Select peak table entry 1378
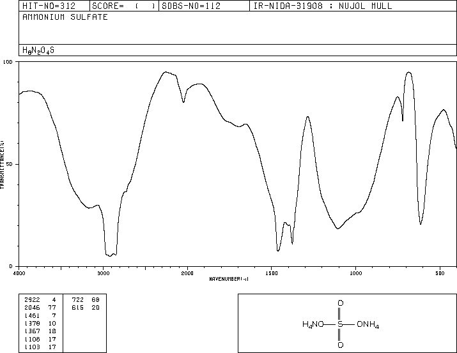This screenshot has width=457, height=353. [x=32, y=323]
